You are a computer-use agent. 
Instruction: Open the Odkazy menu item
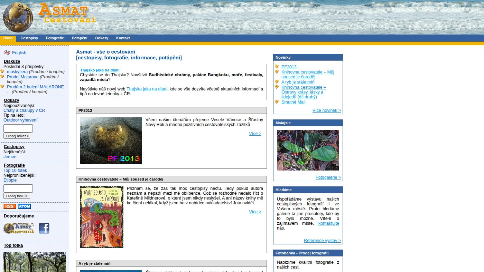coord(102,38)
